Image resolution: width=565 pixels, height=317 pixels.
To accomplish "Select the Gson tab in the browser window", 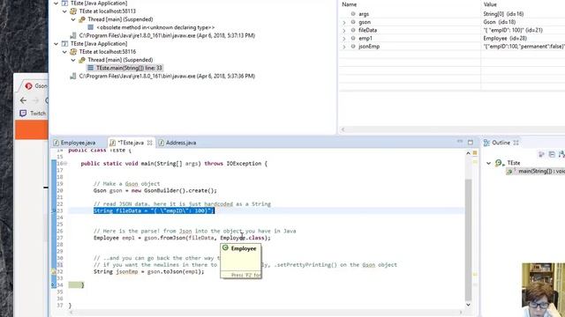I will 36,86.
